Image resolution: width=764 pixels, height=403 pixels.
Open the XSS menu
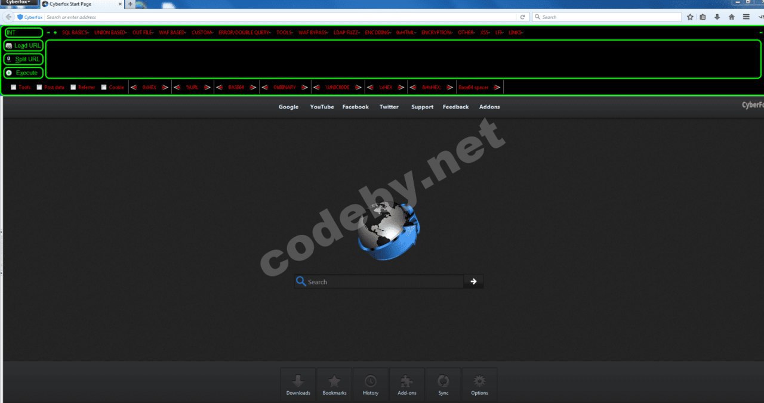(485, 32)
